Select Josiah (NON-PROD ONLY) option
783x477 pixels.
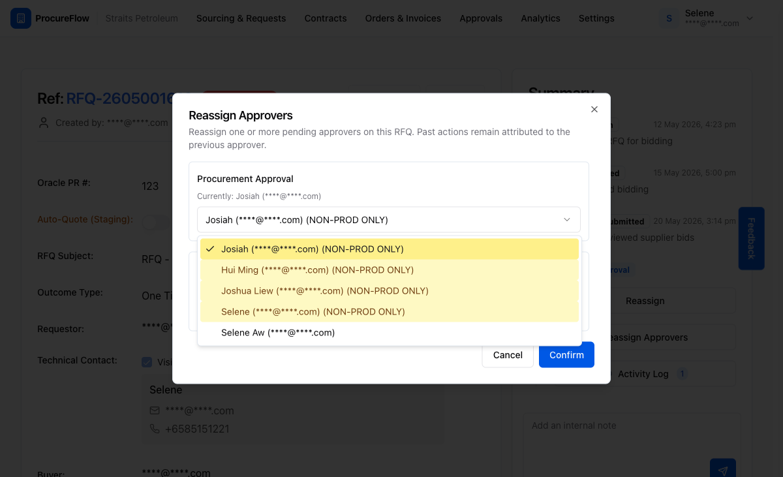(x=389, y=249)
